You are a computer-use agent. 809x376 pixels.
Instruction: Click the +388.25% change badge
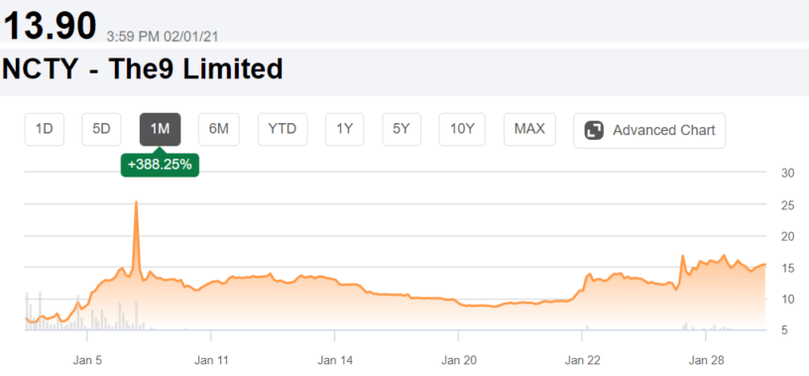[160, 165]
